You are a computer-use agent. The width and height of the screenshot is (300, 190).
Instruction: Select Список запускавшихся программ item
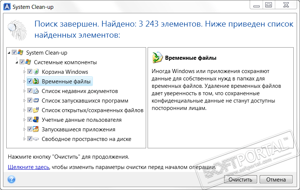point(85,100)
